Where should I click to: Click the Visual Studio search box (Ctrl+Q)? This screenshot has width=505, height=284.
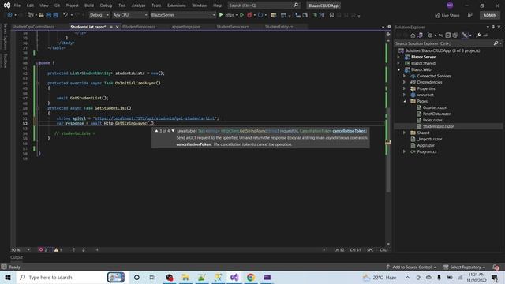(264, 6)
